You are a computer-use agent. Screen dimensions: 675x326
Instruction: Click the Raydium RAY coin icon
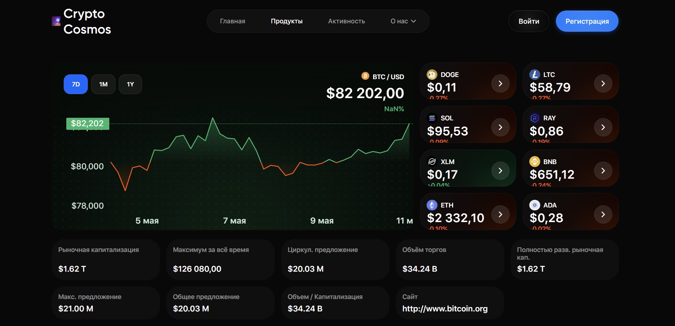(x=535, y=118)
